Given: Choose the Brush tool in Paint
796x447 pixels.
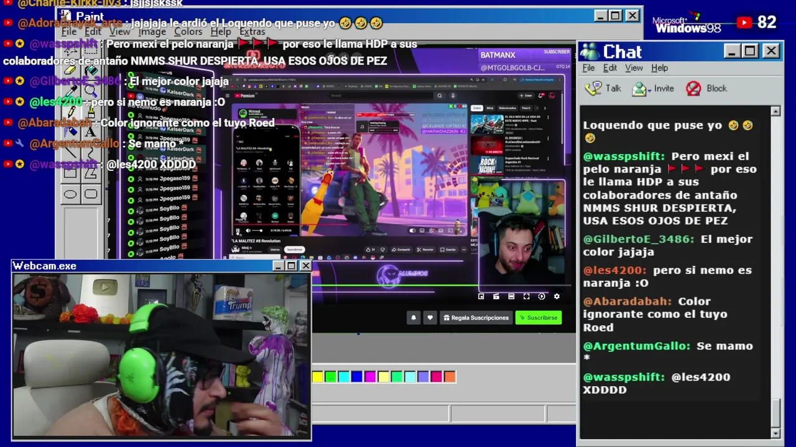Looking at the screenshot, I should tap(91, 111).
